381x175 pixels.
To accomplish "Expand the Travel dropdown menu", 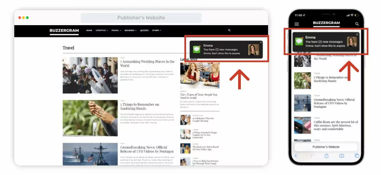I will click(116, 30).
